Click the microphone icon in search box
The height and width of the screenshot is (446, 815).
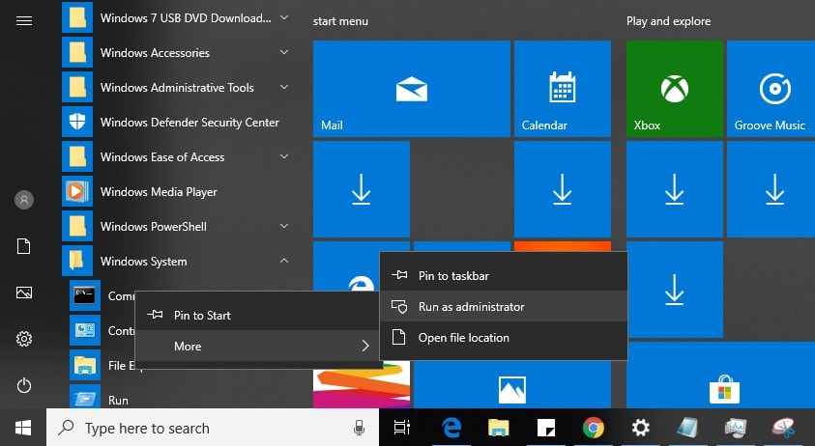(359, 428)
